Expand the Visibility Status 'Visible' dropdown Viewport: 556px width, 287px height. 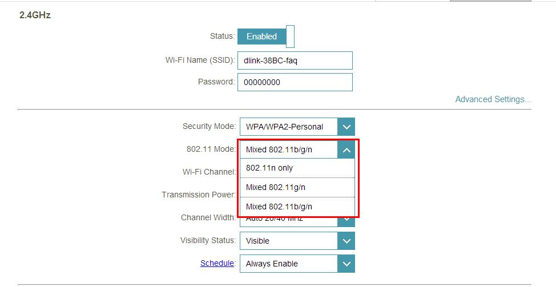point(288,241)
